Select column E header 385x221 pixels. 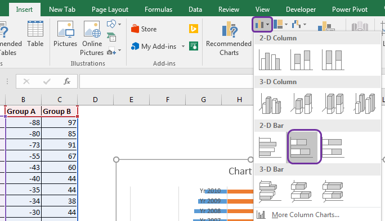[131, 100]
